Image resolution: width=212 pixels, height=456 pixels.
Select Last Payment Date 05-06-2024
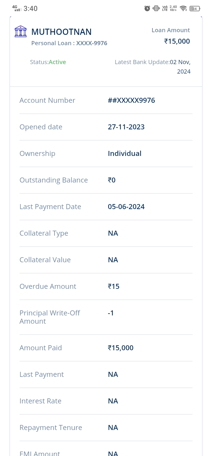[x=126, y=207]
